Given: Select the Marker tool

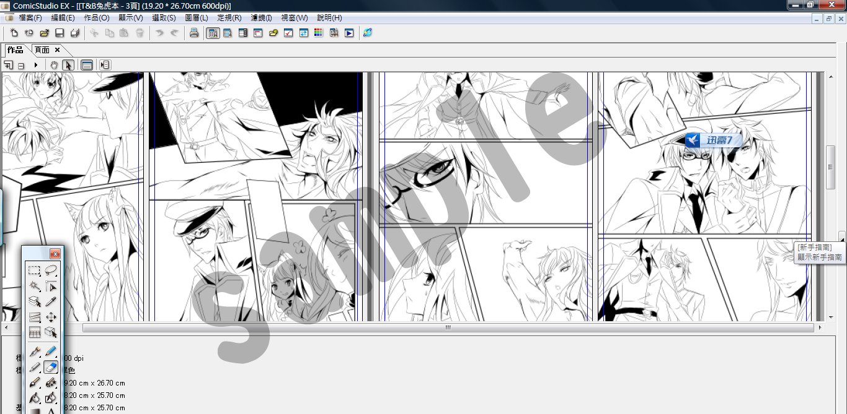Looking at the screenshot, I should click(x=35, y=368).
